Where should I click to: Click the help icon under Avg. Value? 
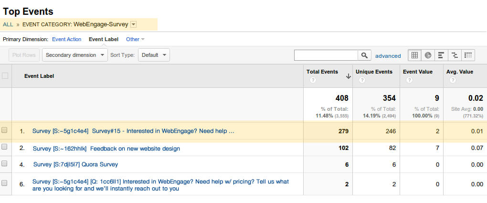point(452,80)
